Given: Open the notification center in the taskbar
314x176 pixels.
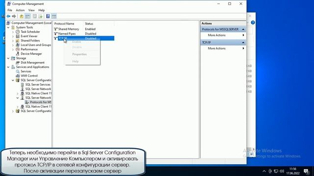Looking at the screenshot, I should click(x=306, y=171).
